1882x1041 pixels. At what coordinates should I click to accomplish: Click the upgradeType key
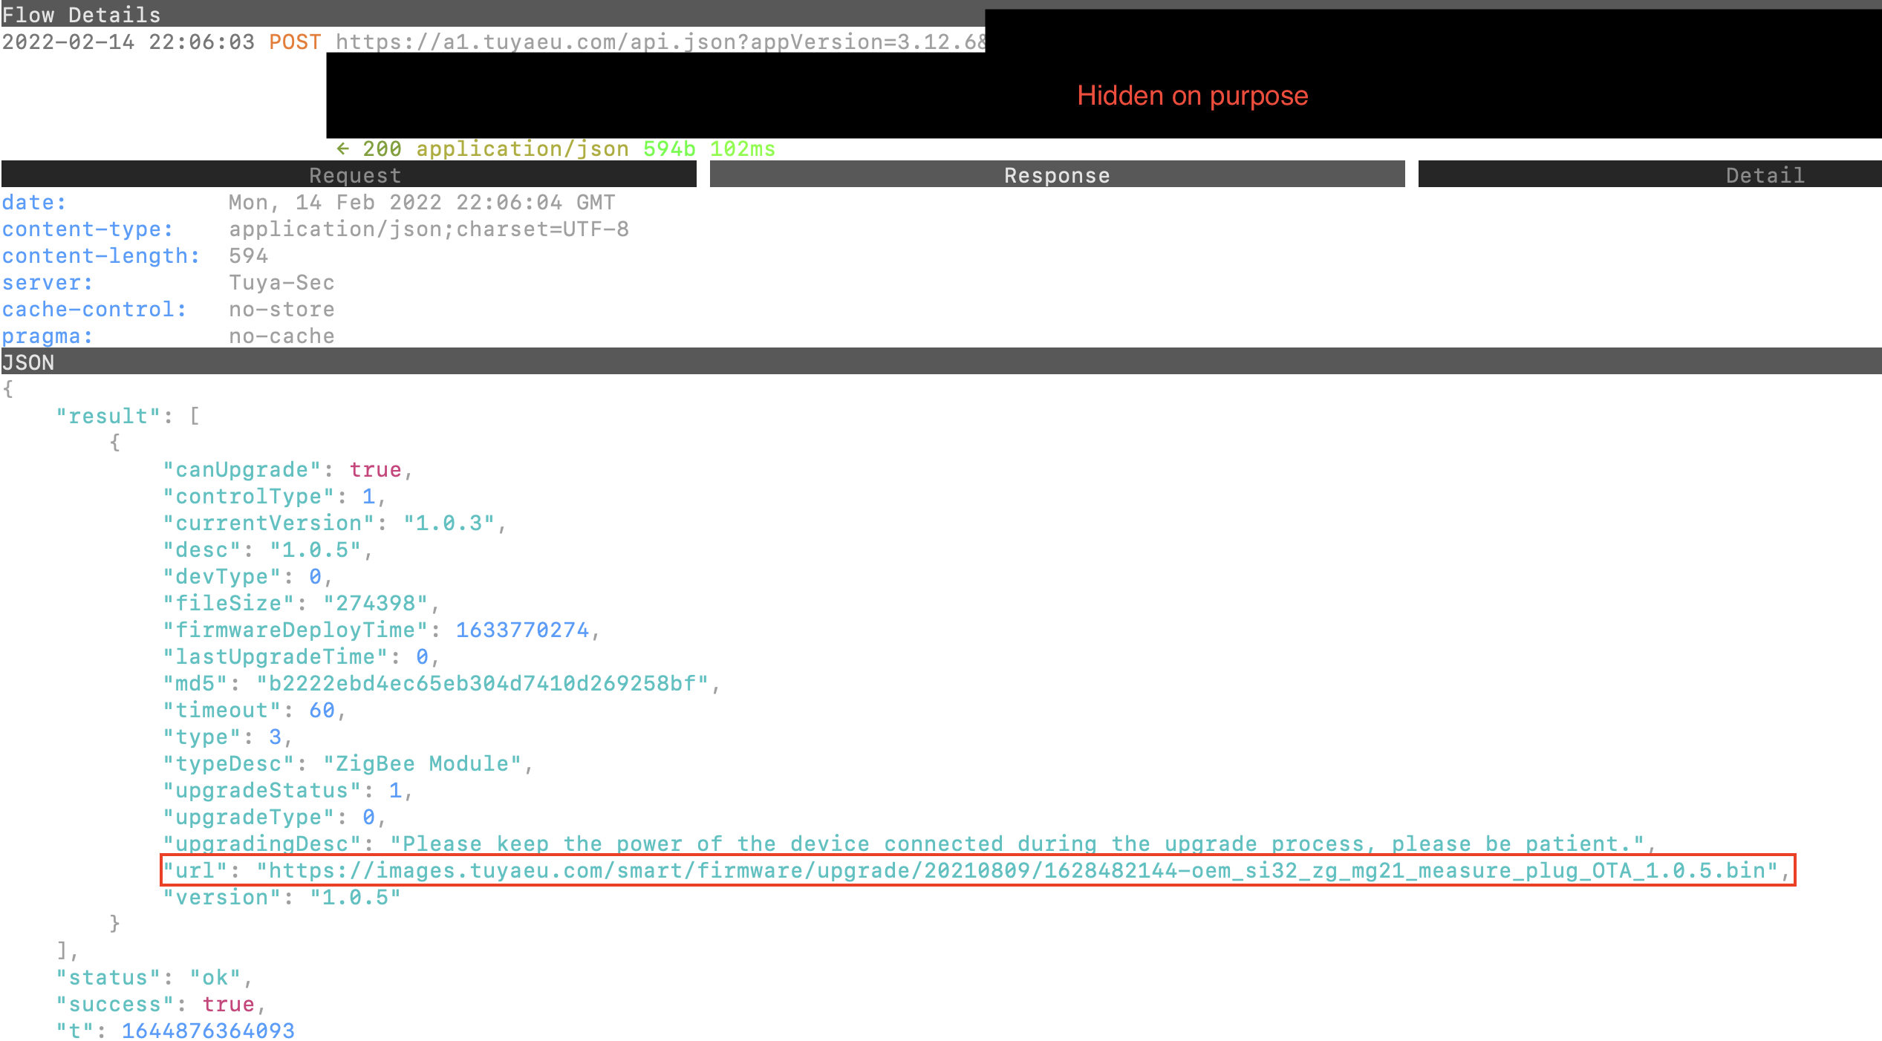(248, 817)
